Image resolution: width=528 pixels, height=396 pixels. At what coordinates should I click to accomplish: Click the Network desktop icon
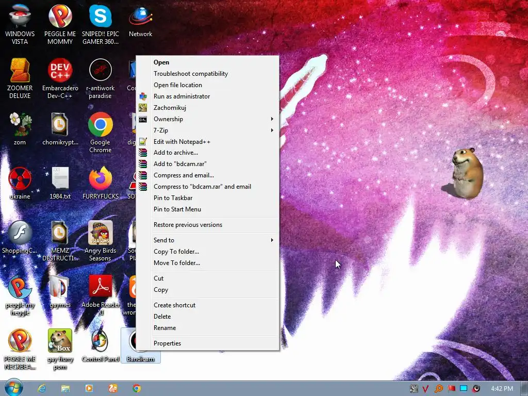(x=140, y=20)
